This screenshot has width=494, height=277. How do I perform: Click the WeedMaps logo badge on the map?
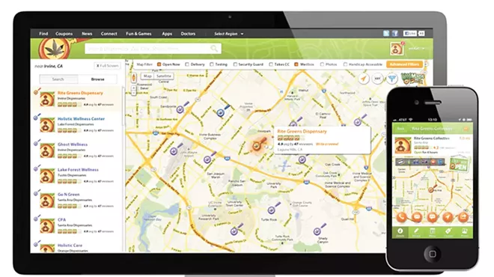pyautogui.click(x=413, y=79)
